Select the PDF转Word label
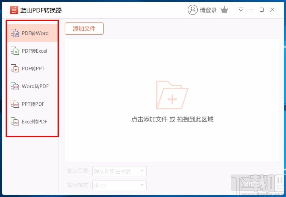Image resolution: width=286 pixels, height=197 pixels. (x=35, y=33)
